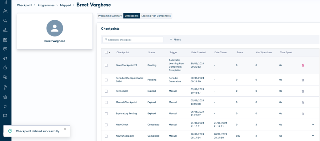
Task: Click Periodic Generation trigger text
Action: pos(175,80)
